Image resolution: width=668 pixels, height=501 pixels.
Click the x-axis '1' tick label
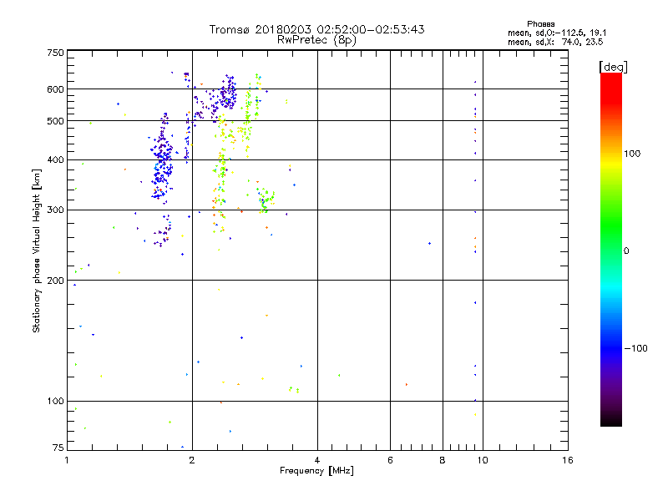pyautogui.click(x=67, y=460)
